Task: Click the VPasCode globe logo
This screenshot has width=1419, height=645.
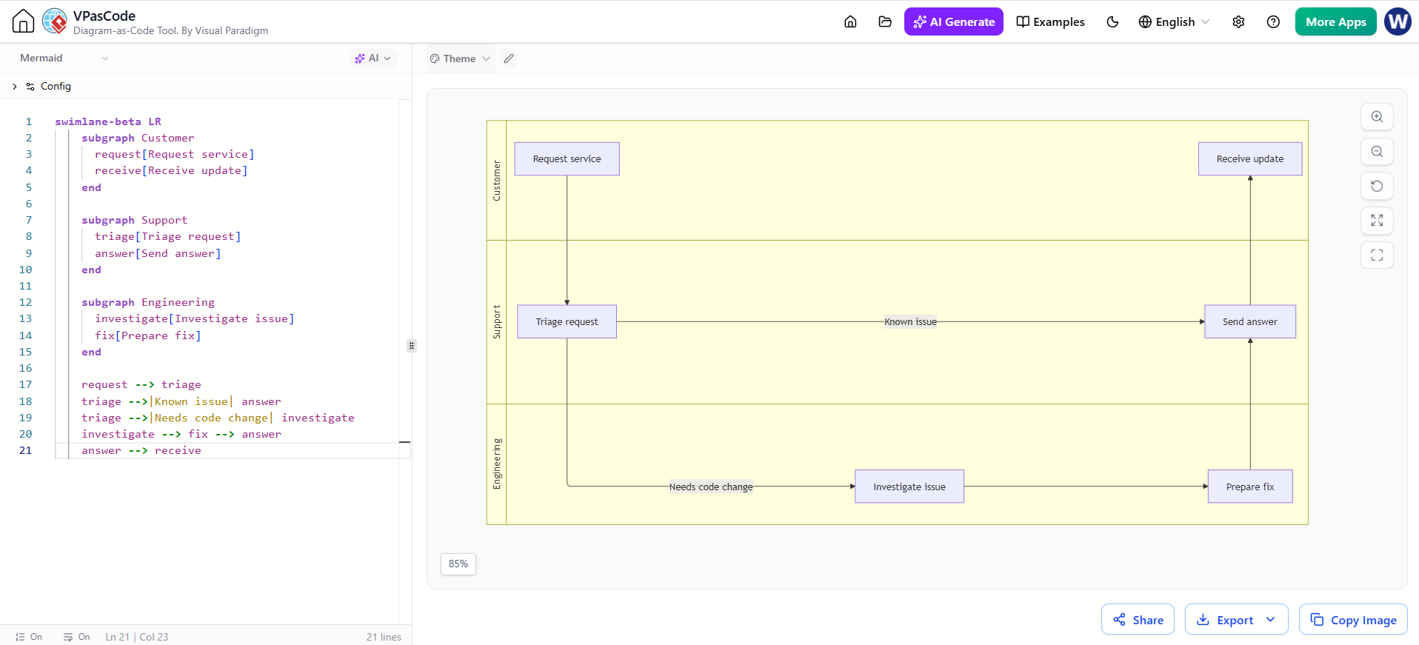Action: click(x=55, y=21)
